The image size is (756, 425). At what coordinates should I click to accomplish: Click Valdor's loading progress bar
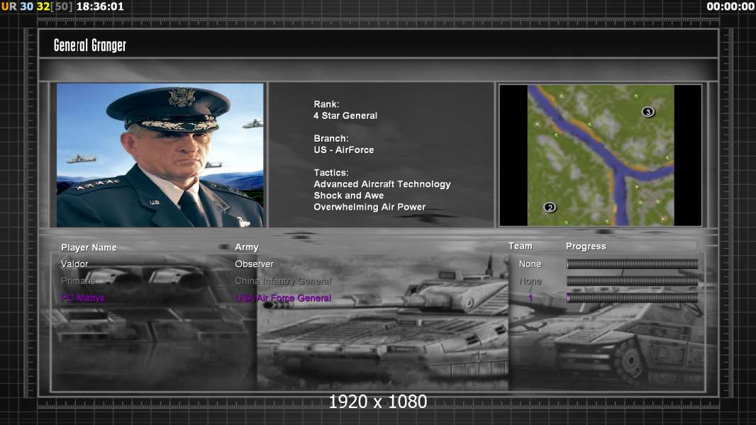pos(632,263)
